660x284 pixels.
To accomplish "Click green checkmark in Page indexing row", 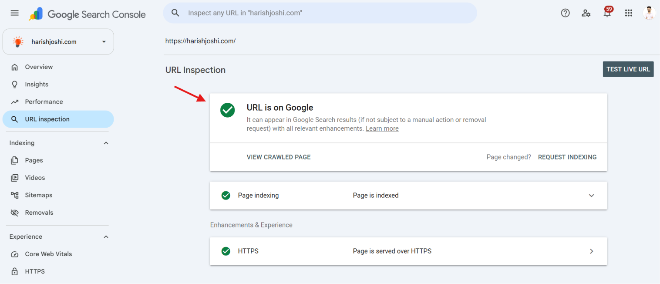I will tap(226, 196).
